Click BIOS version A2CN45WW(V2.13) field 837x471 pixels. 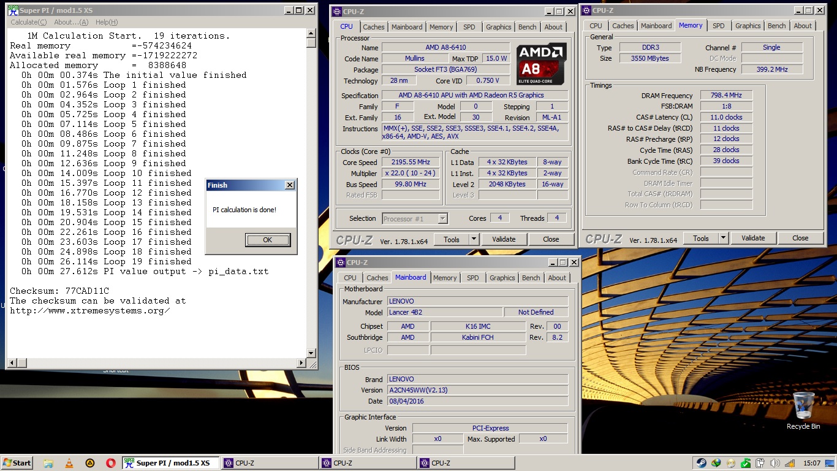[477, 390]
